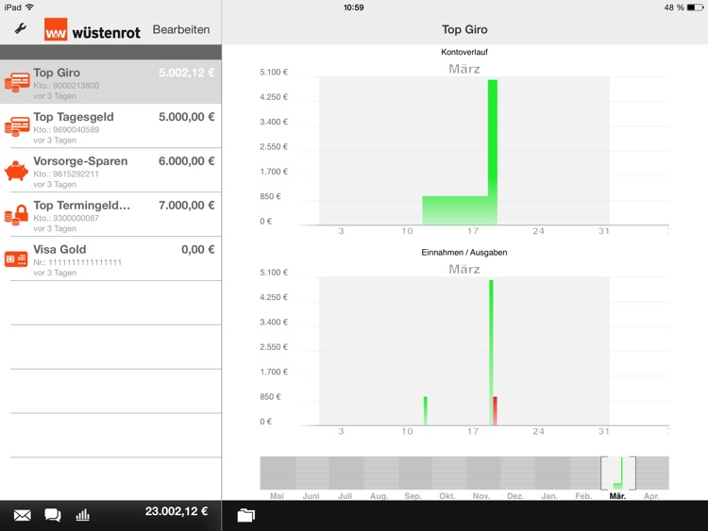
Task: Select the Top Tagesgeld account
Action: tap(110, 126)
